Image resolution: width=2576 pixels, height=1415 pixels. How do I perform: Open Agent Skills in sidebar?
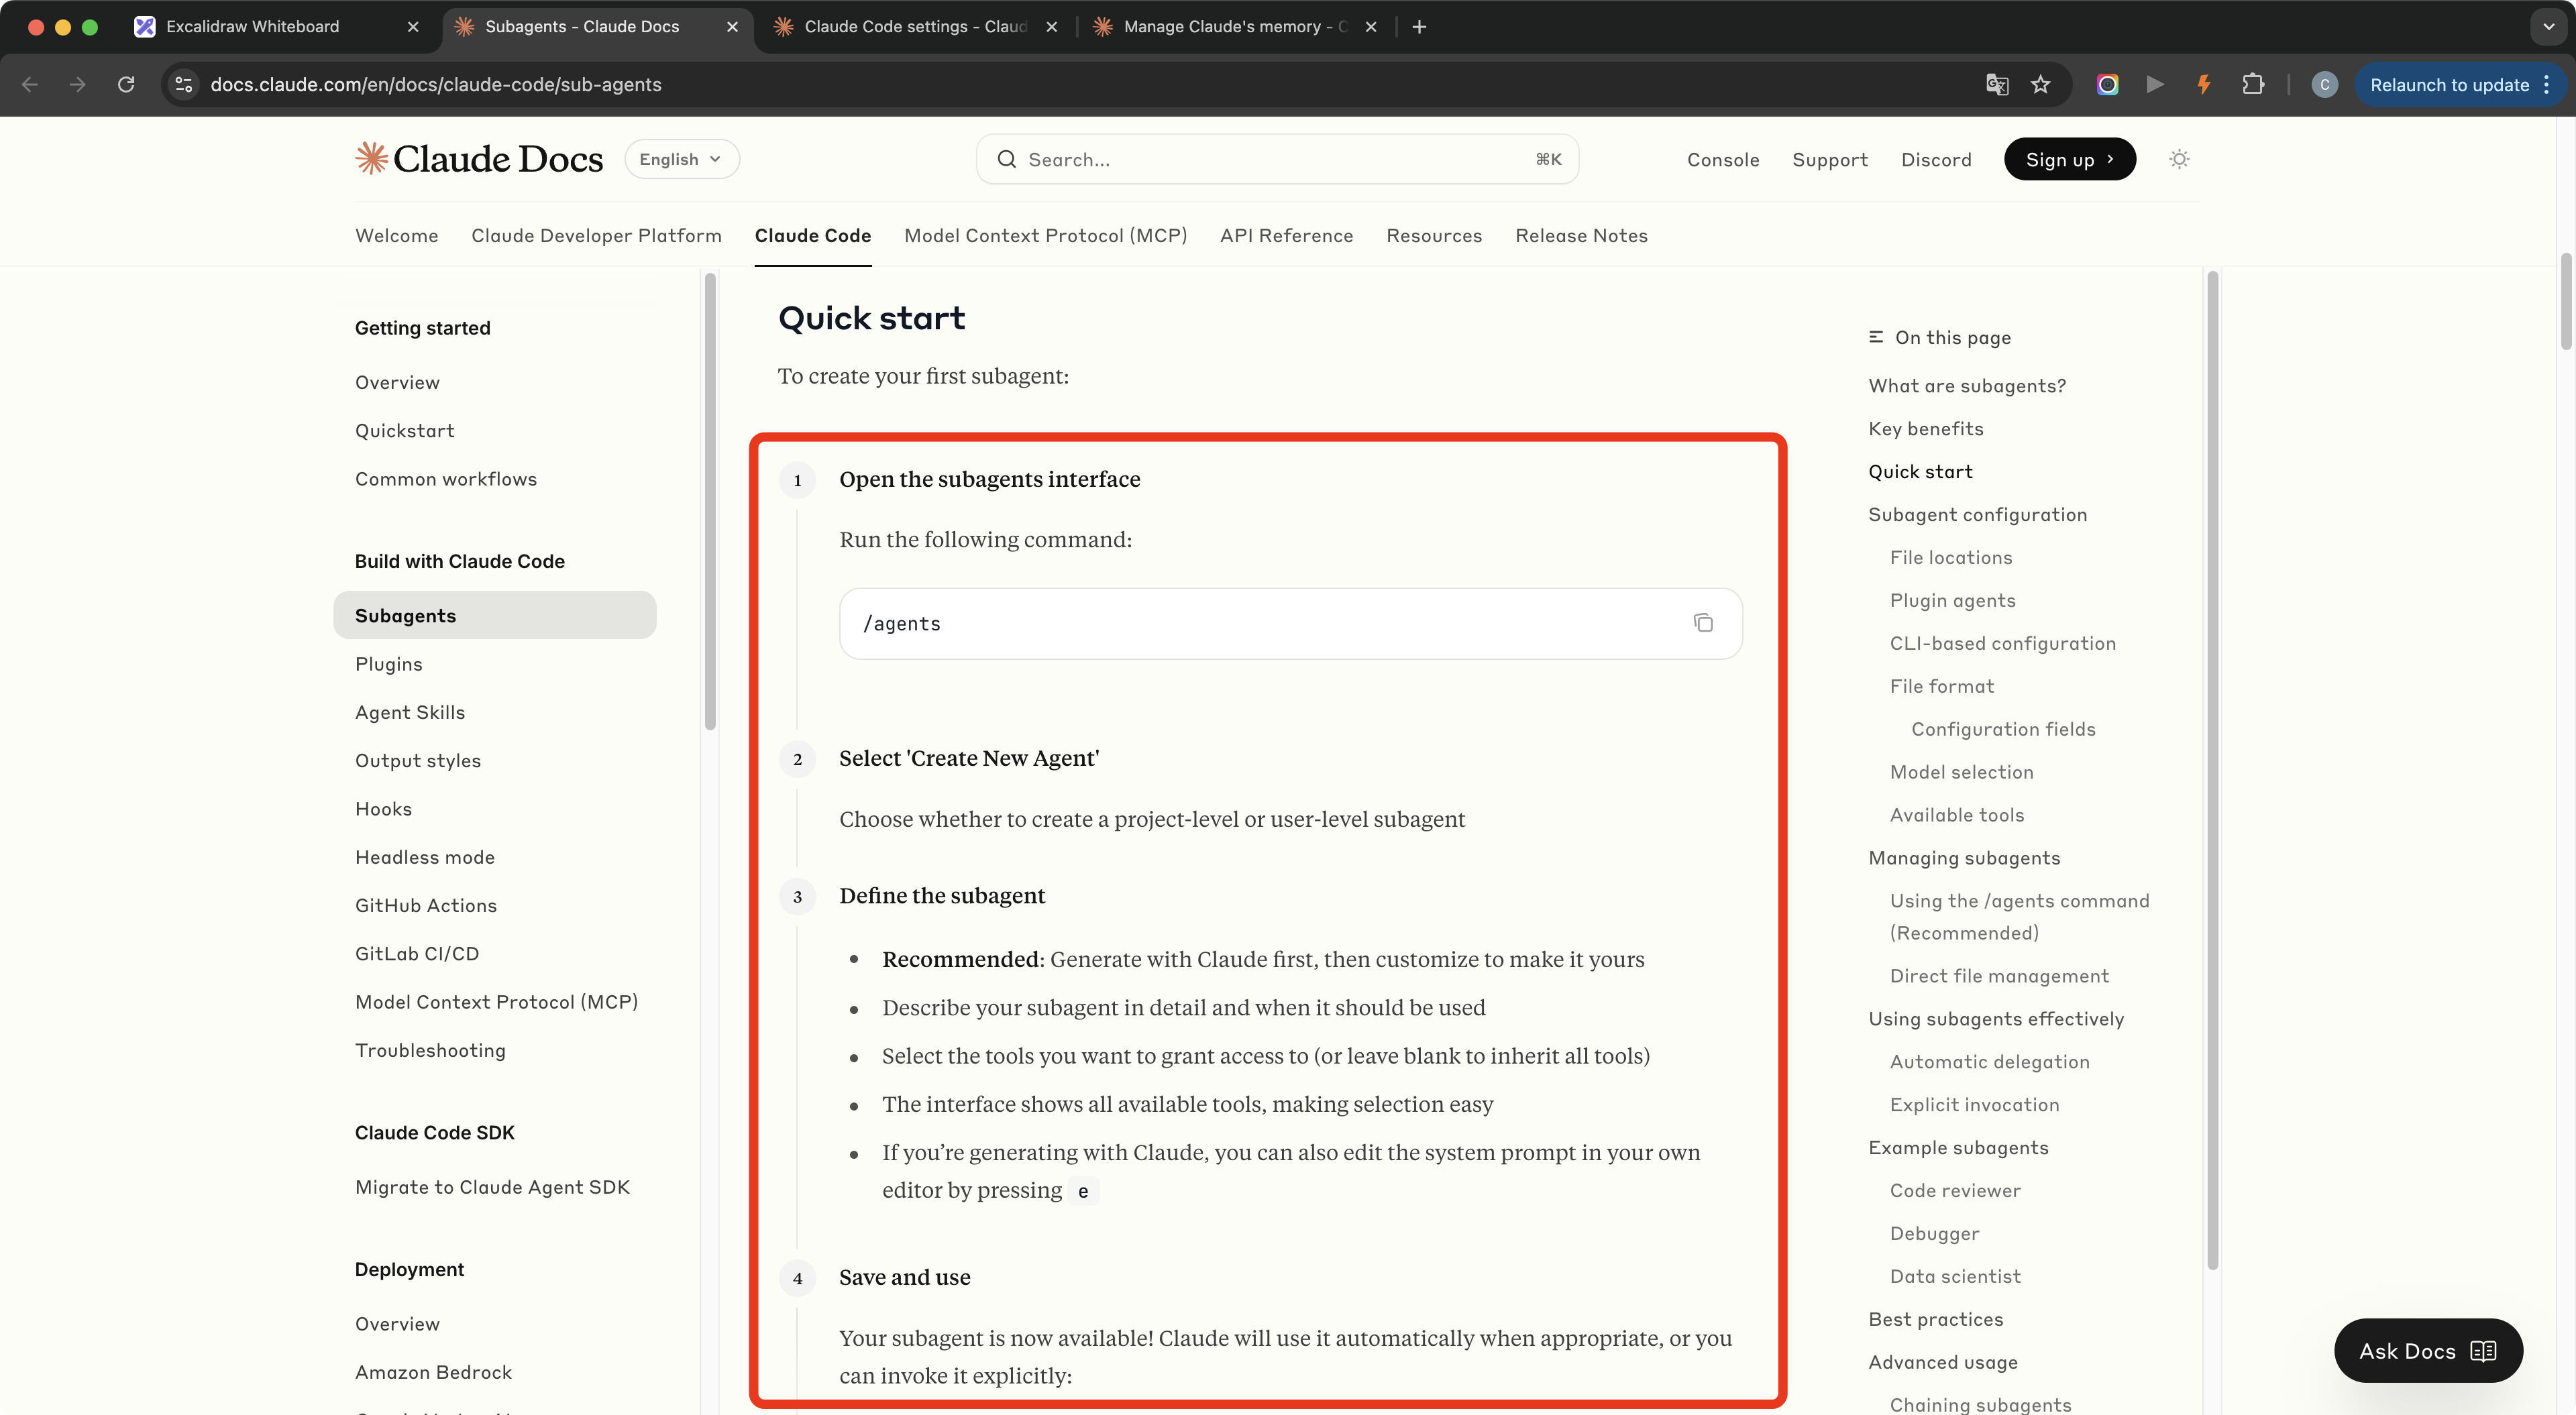point(409,712)
